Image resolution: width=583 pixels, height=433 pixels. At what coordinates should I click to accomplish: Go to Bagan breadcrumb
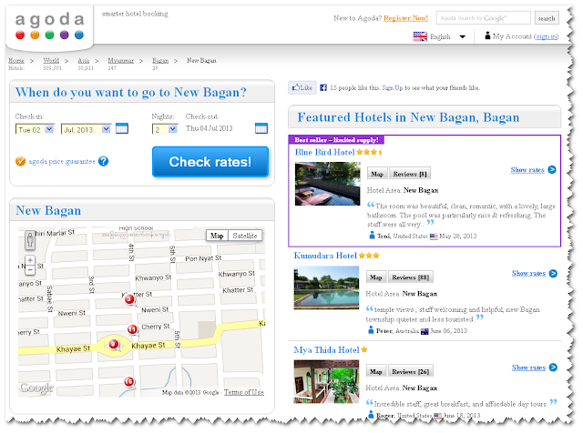(x=160, y=61)
